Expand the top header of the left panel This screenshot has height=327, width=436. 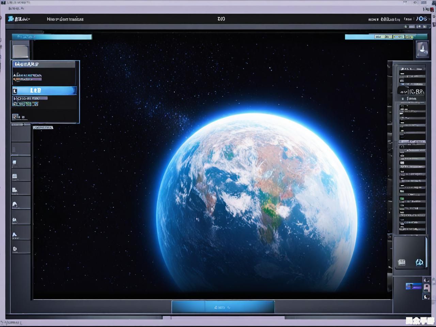click(44, 64)
